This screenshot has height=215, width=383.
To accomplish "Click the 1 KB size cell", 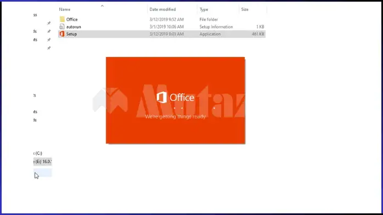I will tap(260, 27).
